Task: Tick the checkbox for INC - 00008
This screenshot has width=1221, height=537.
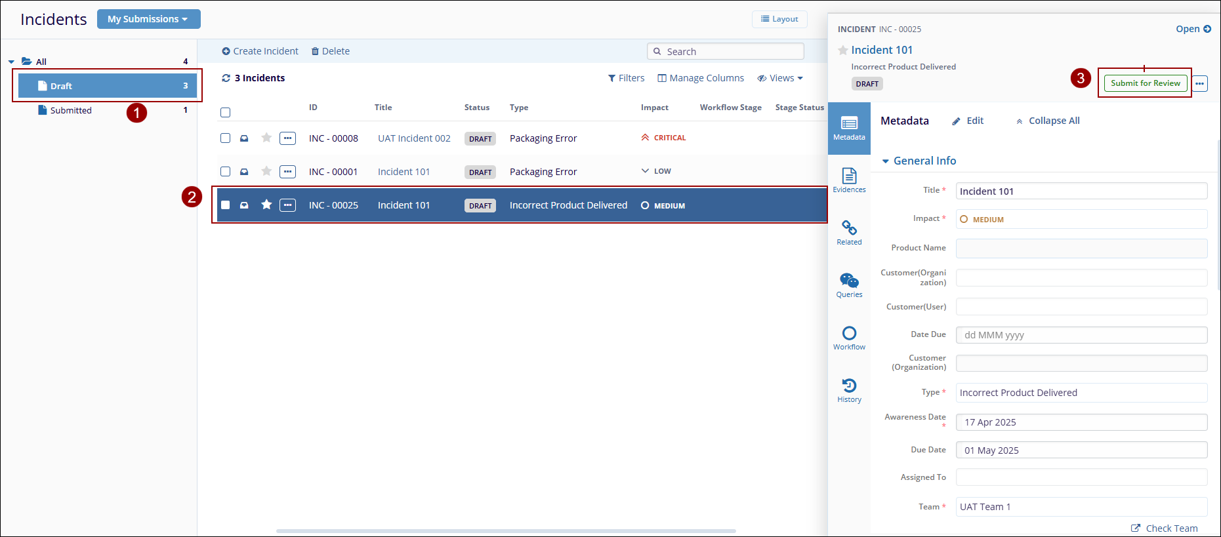Action: pos(226,138)
